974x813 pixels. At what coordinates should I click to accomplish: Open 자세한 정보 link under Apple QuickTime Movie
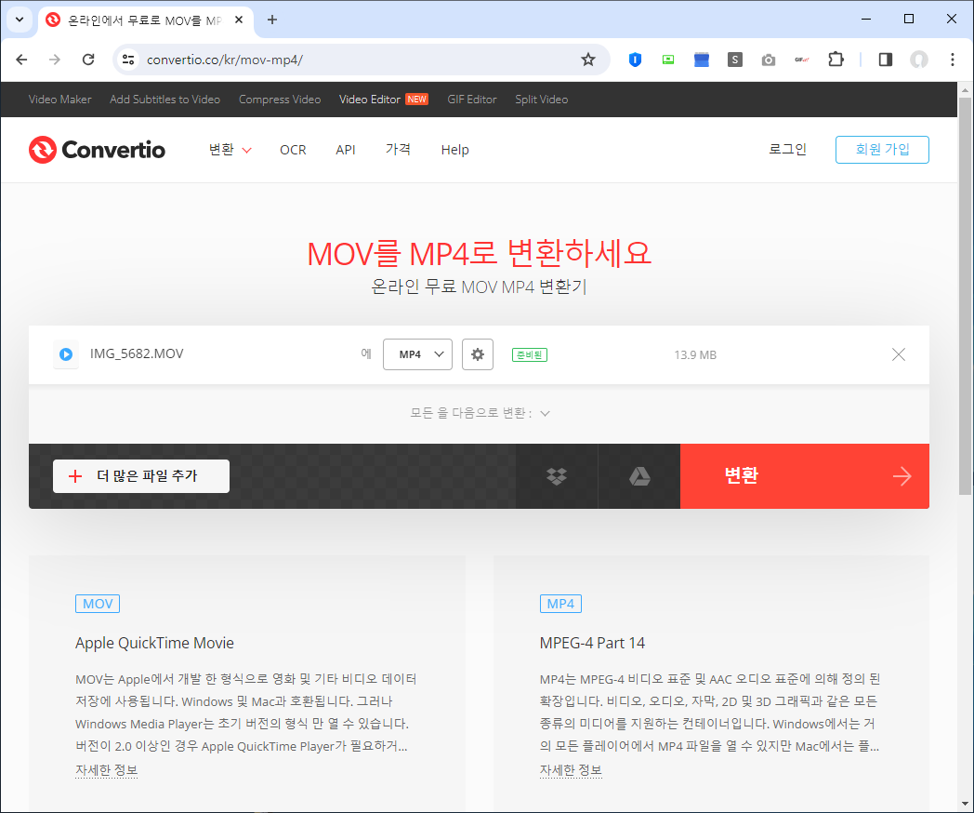click(x=106, y=769)
